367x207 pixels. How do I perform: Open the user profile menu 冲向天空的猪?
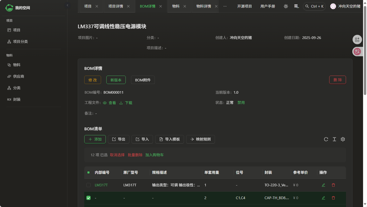[x=345, y=6]
